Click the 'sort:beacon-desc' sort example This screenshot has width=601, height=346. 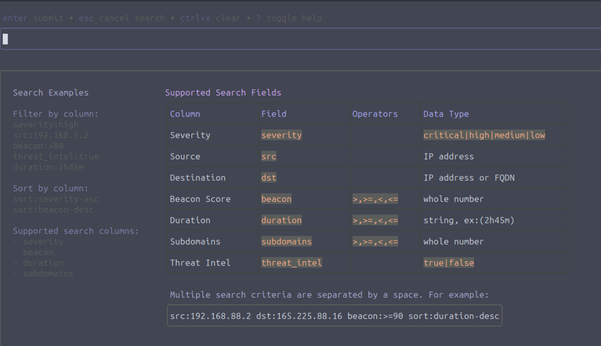[53, 210]
